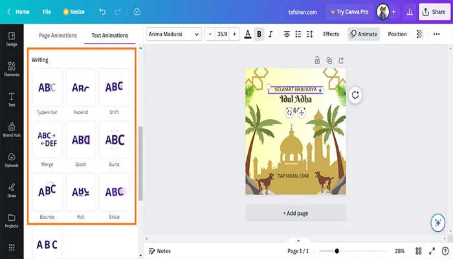This screenshot has height=259, width=453.
Task: Toggle italic text formatting
Action: click(271, 34)
